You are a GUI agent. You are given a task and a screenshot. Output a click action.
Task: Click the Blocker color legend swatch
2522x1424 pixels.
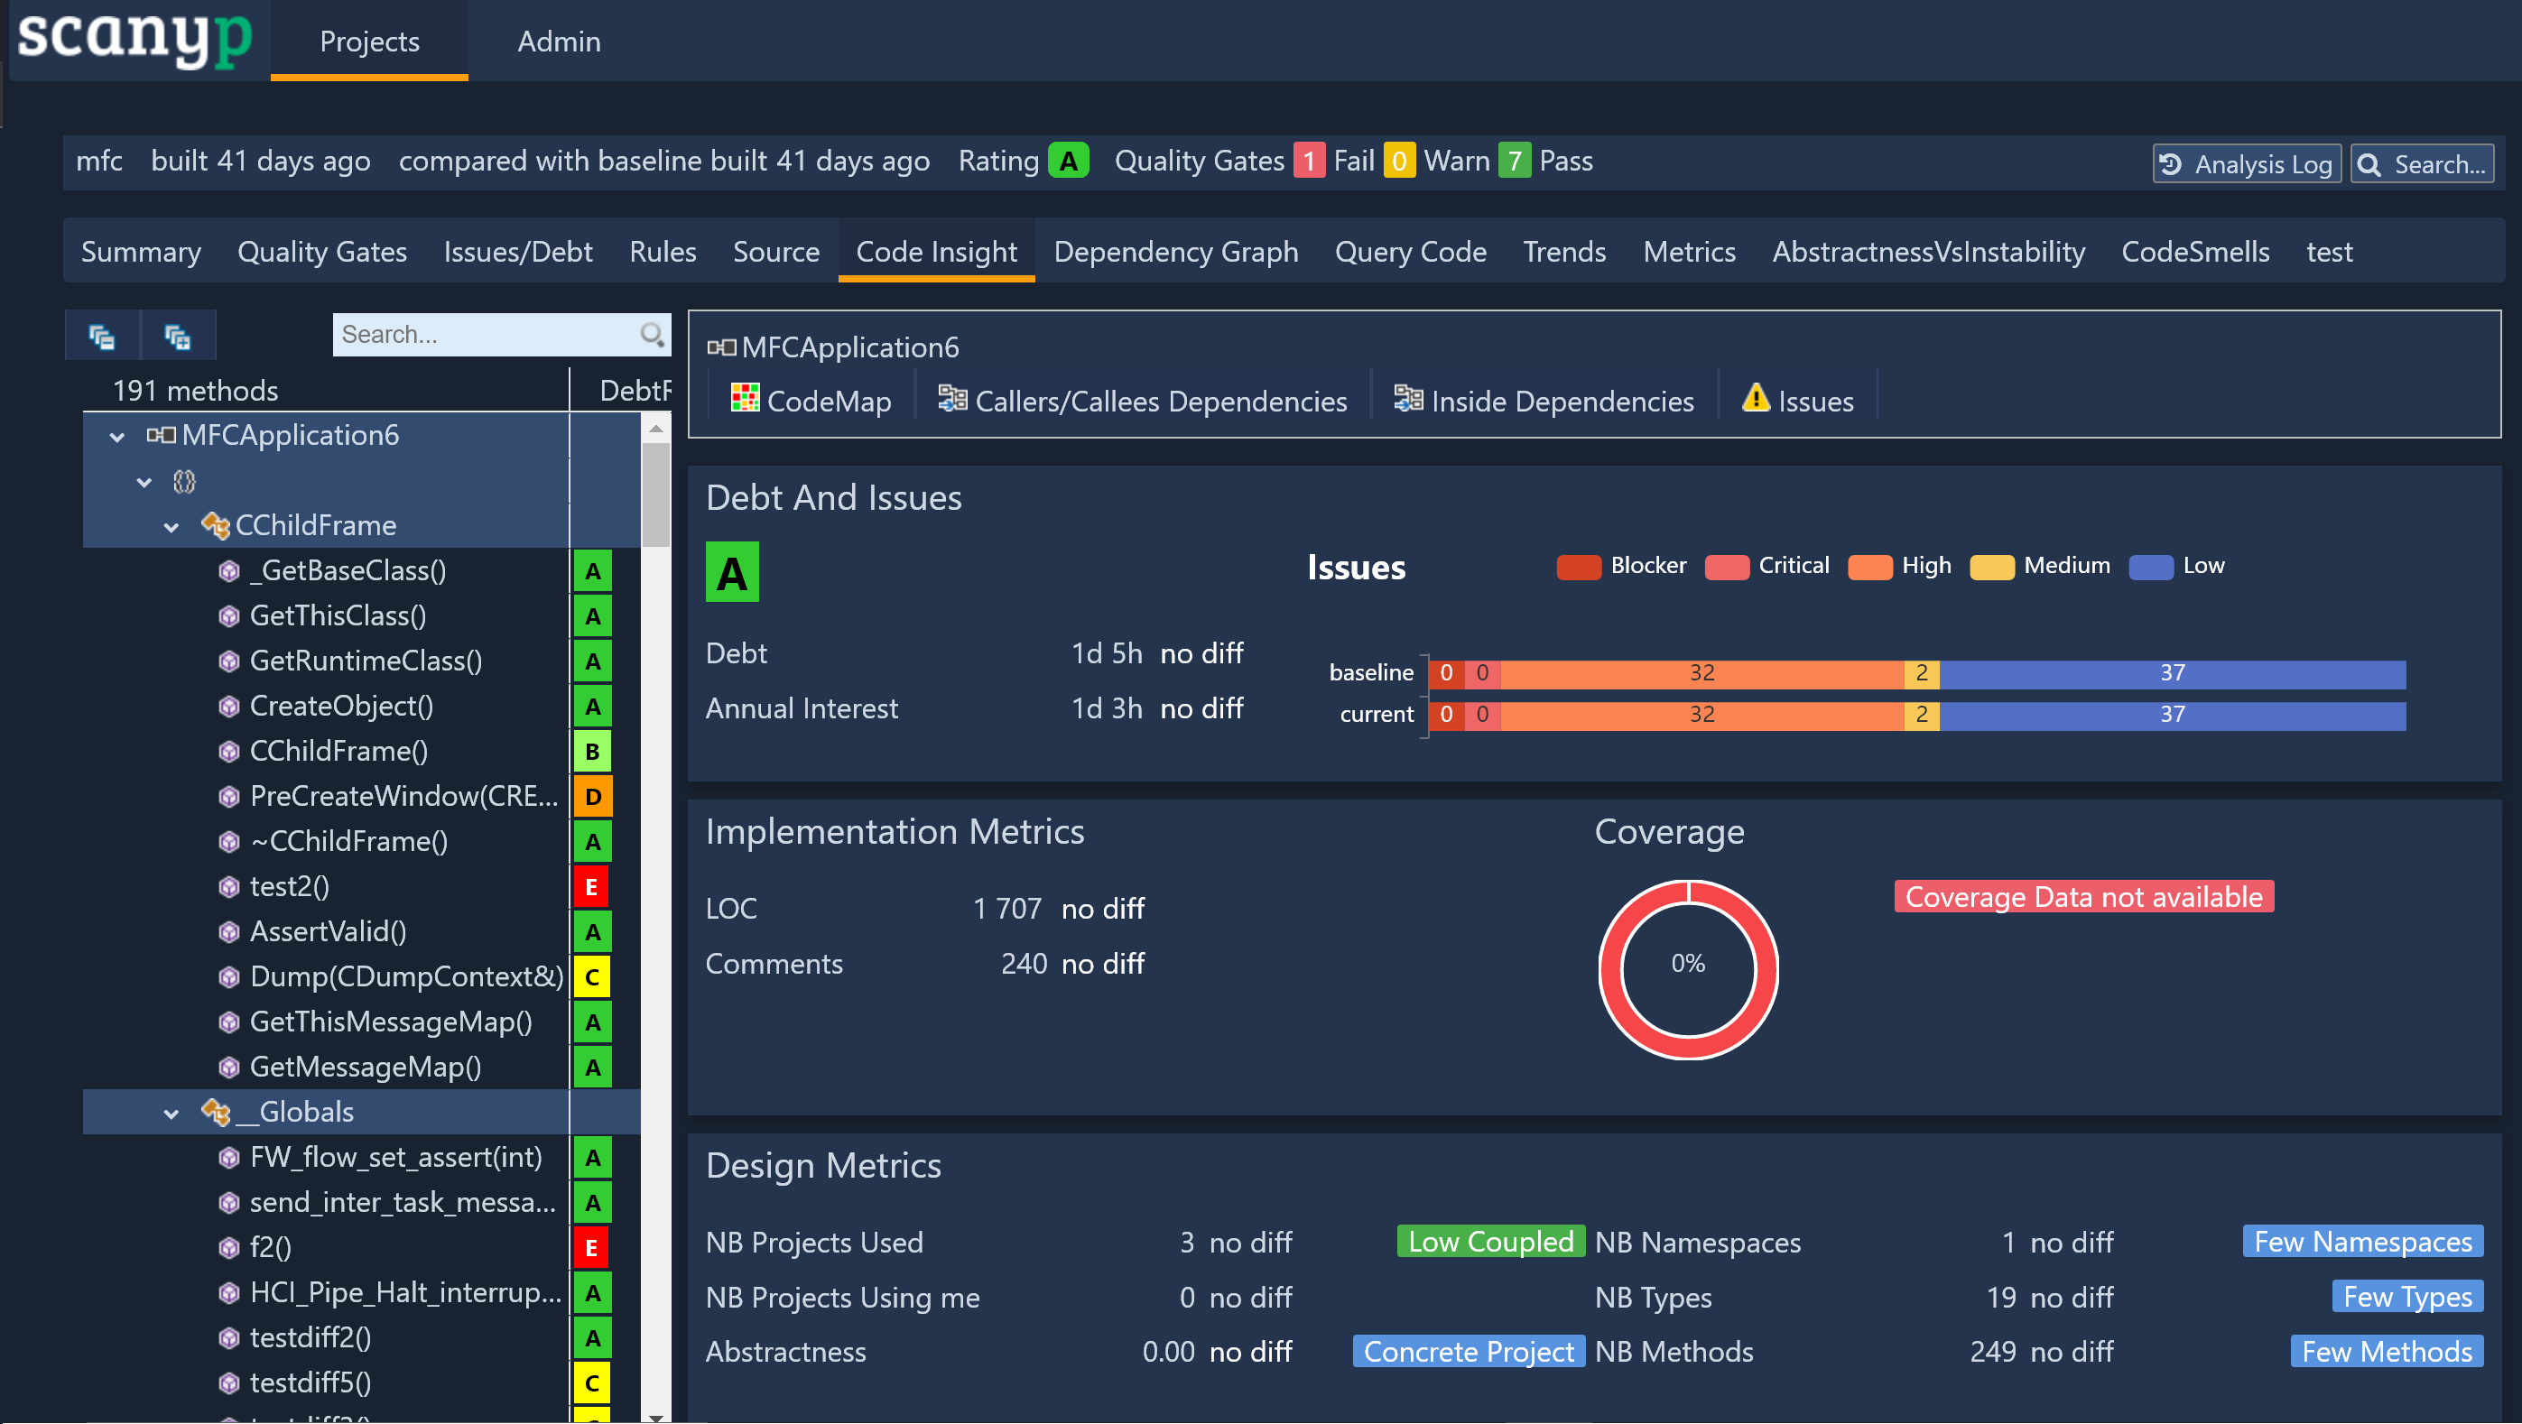(1578, 566)
